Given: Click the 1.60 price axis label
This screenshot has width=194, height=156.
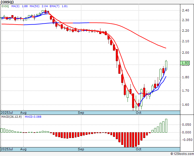Looking at the screenshot, I should [x=186, y=105].
